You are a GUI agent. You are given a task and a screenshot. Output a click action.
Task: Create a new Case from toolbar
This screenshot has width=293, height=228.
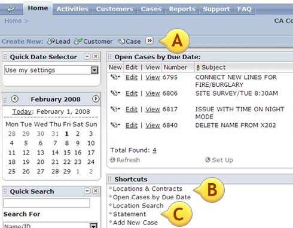(x=129, y=41)
